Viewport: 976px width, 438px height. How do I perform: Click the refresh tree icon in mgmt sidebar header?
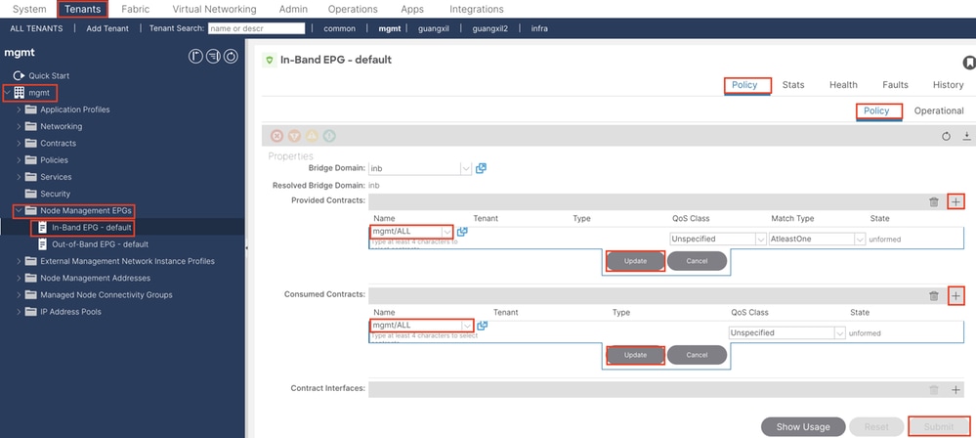coord(231,57)
